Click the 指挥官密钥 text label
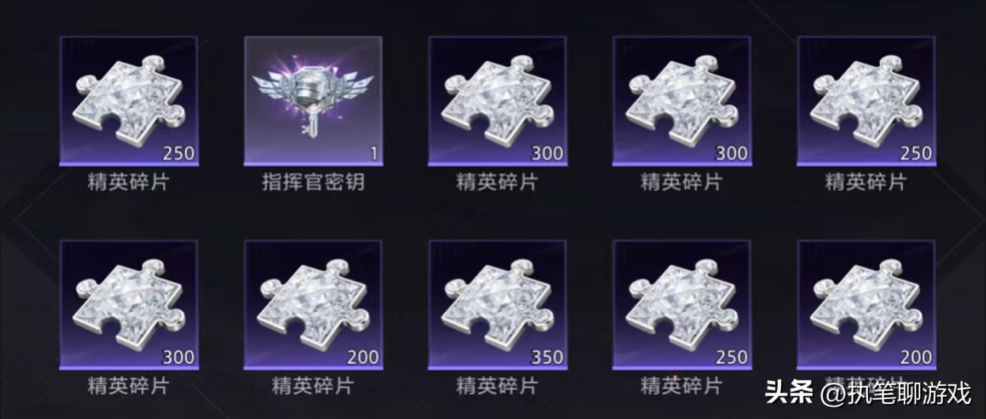 (313, 182)
